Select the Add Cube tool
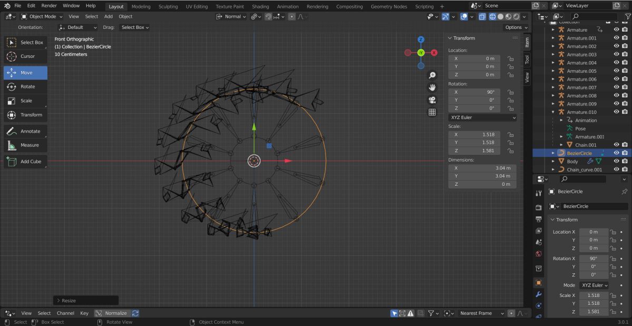This screenshot has width=632, height=326. tap(25, 161)
